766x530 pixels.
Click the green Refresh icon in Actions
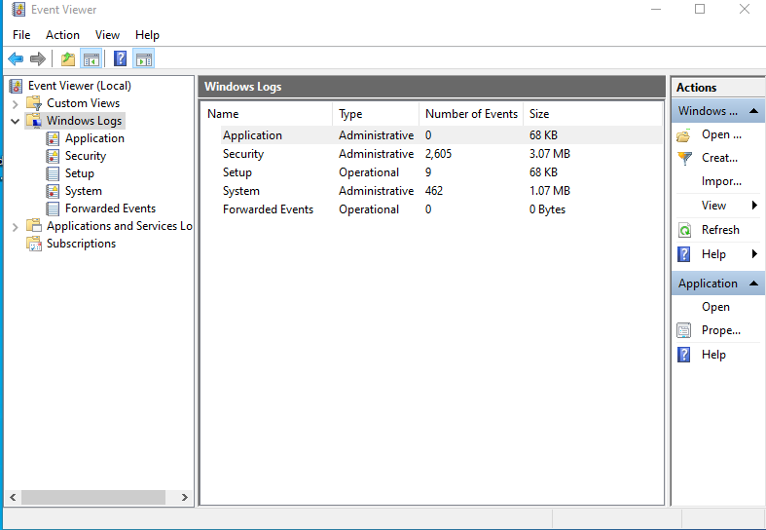[x=684, y=230]
